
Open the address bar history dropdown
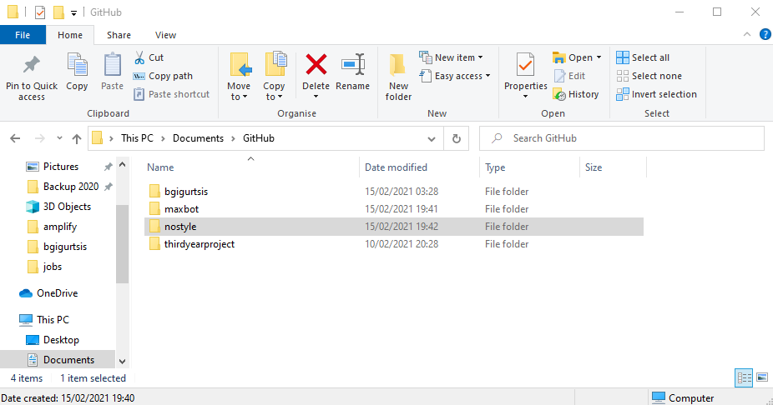coord(432,139)
